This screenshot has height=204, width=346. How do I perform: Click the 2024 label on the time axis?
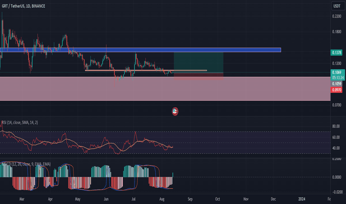pos(302,199)
